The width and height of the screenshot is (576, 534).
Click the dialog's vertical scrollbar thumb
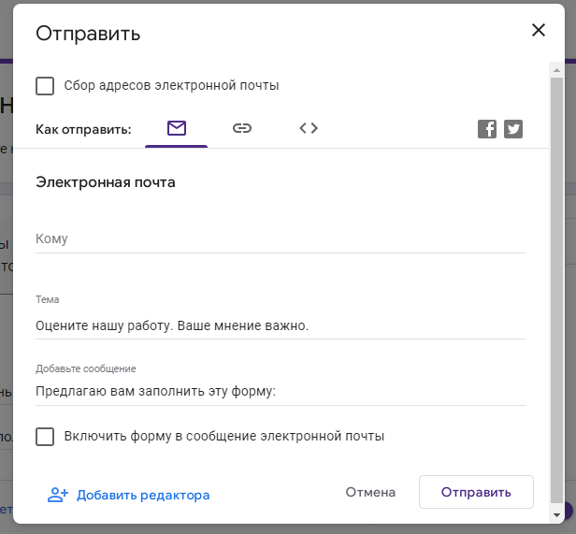point(557,290)
